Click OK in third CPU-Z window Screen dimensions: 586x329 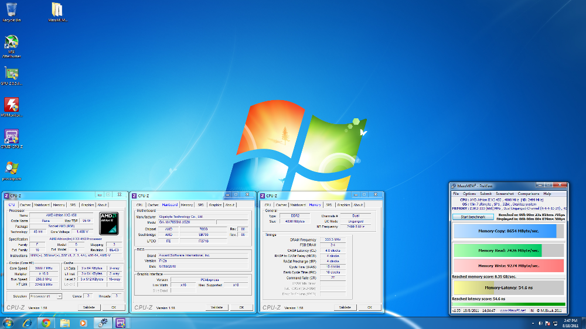click(x=370, y=307)
